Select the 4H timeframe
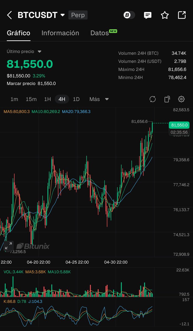This screenshot has height=331, width=193. [62, 99]
